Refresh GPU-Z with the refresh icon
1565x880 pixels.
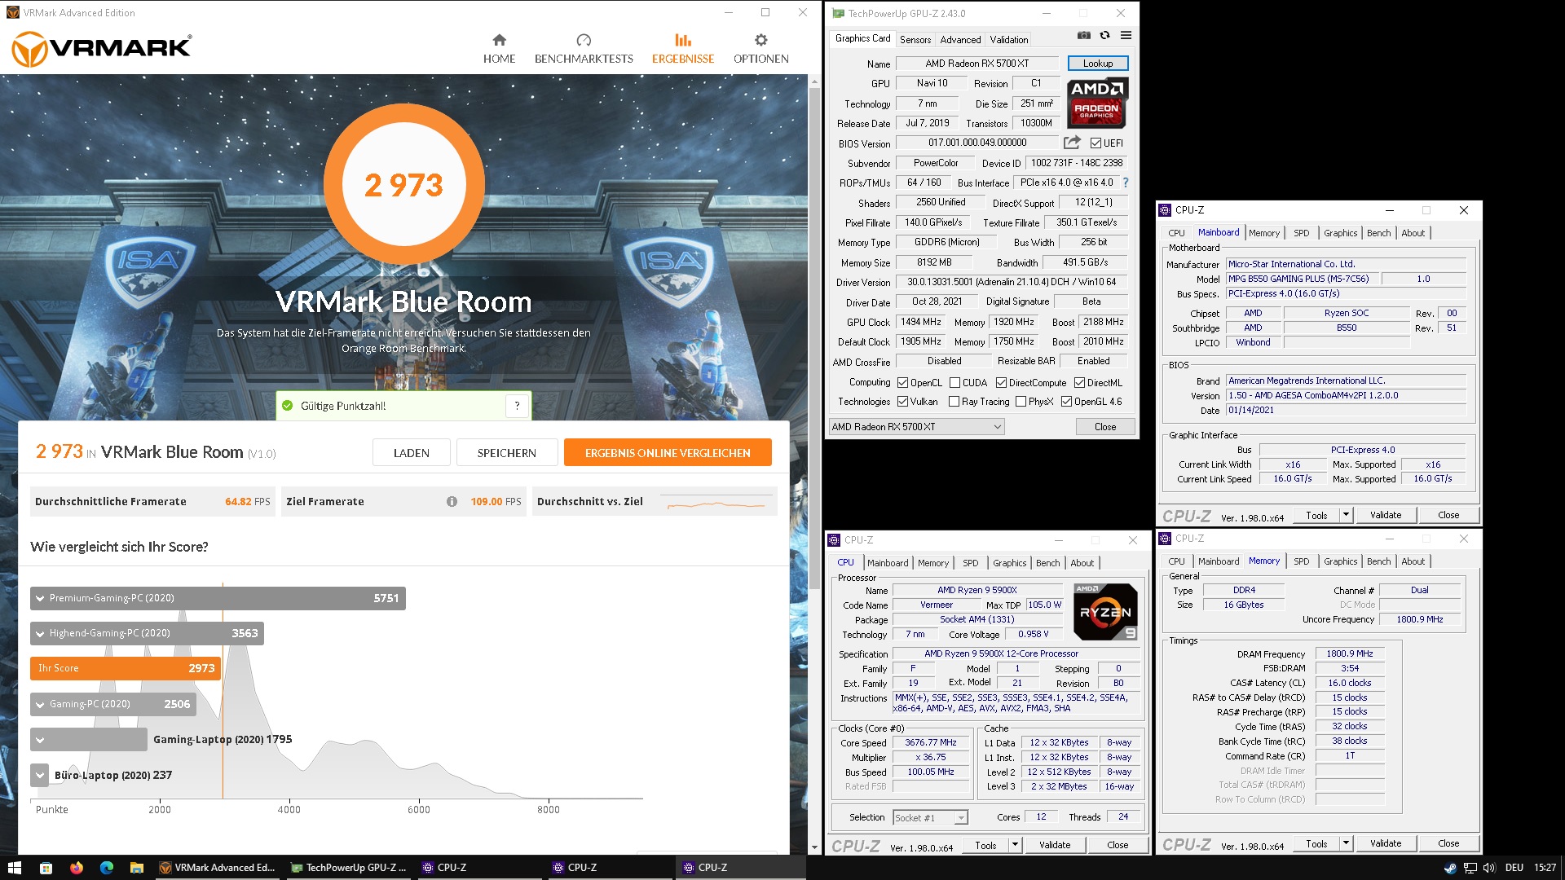tap(1104, 35)
